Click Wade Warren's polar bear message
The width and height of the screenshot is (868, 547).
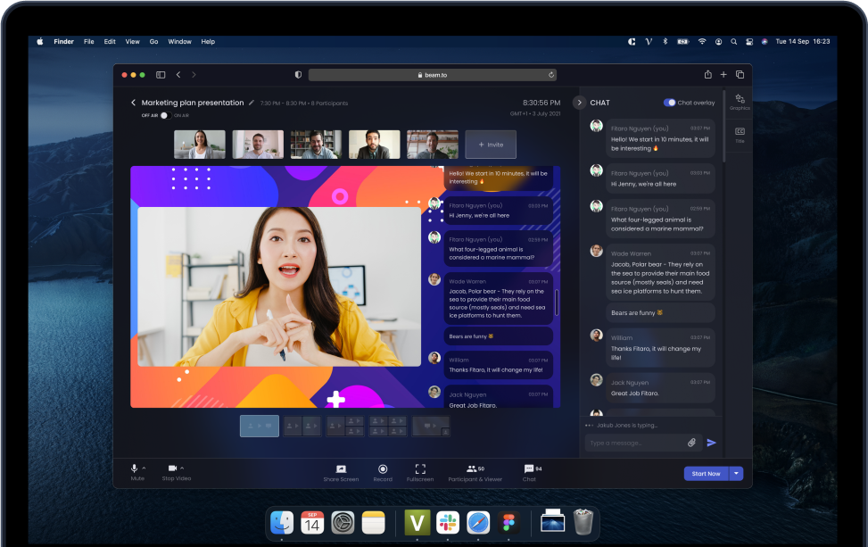click(660, 272)
